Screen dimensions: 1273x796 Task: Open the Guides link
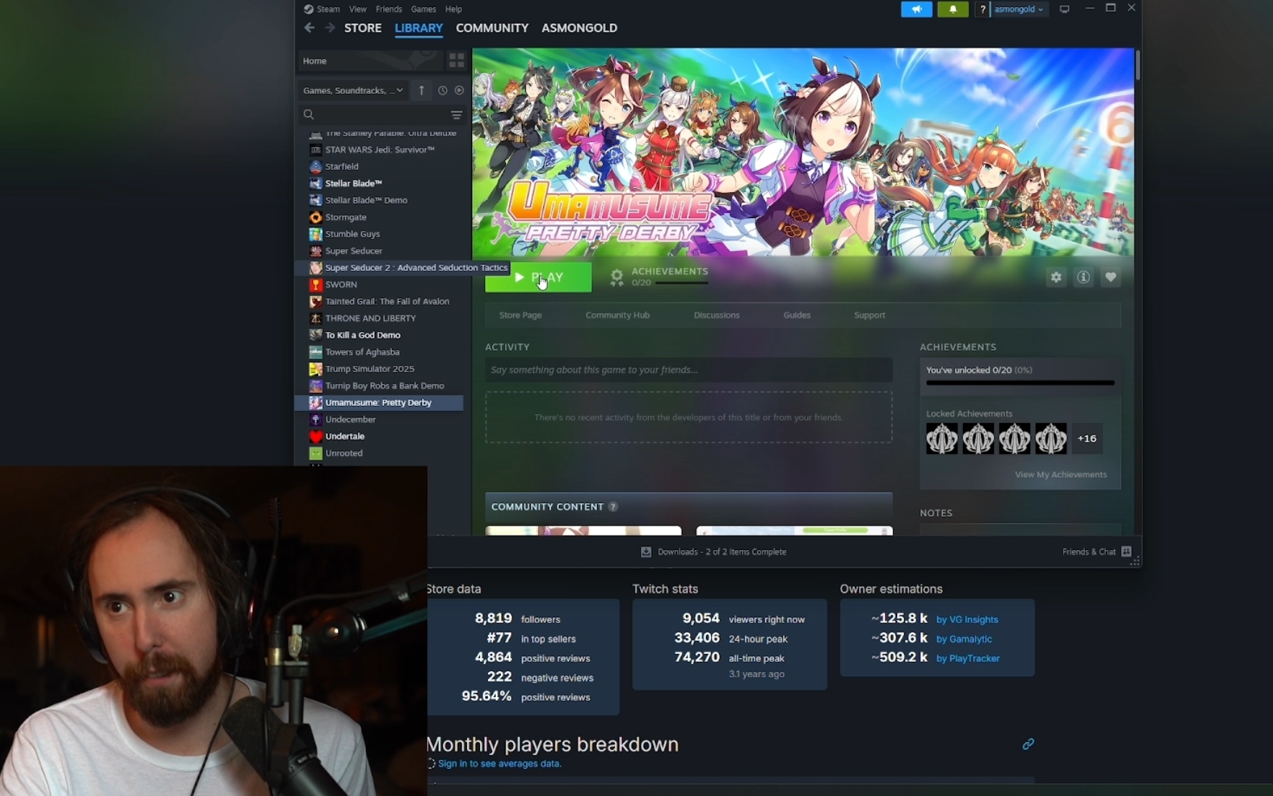[797, 316]
